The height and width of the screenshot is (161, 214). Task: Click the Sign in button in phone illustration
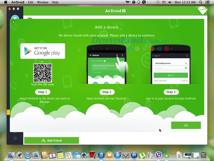click(171, 75)
